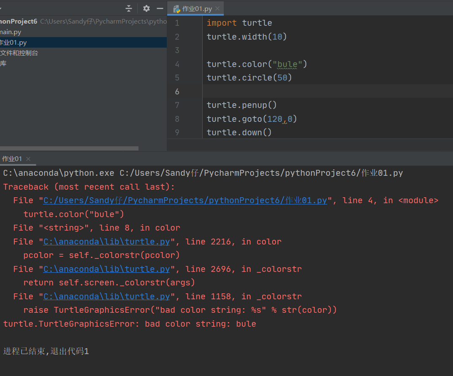Place cursor on import turtle line
Viewport: 453px width, 376px height.
point(239,23)
